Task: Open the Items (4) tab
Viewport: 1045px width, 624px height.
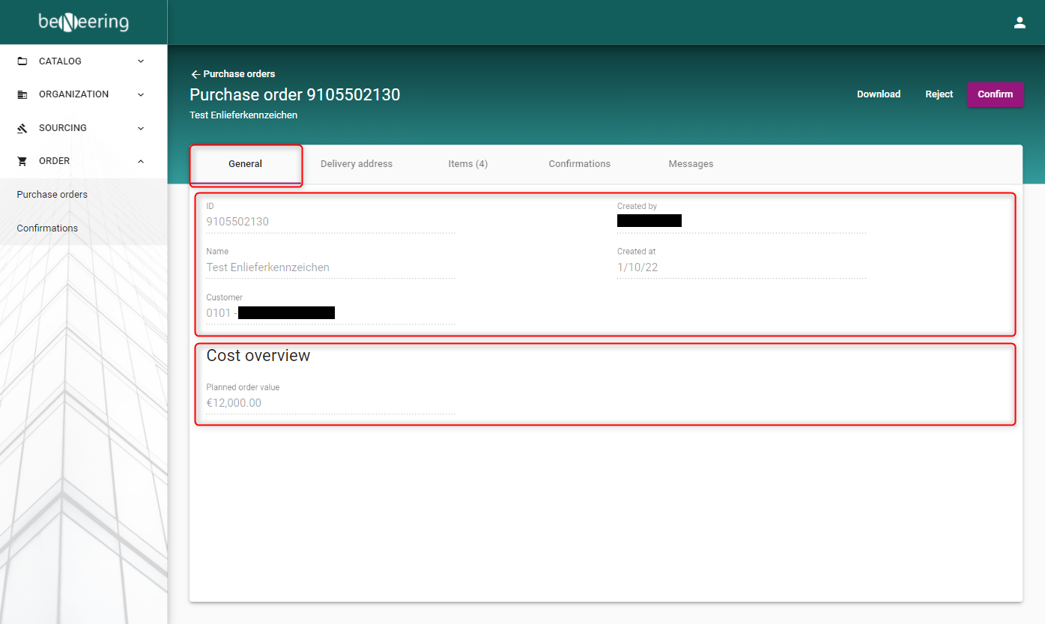Action: [x=467, y=164]
